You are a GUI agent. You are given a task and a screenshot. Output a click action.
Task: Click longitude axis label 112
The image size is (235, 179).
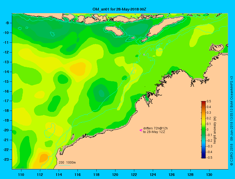pyautogui.click(x=40, y=175)
